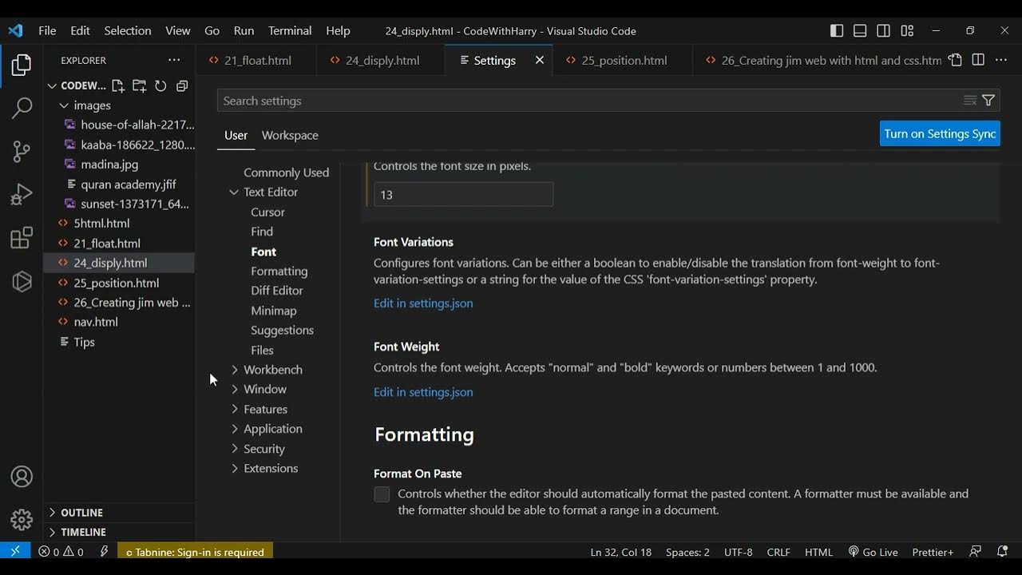Edit Font Weight in settings.json
The width and height of the screenshot is (1022, 575).
pos(423,391)
